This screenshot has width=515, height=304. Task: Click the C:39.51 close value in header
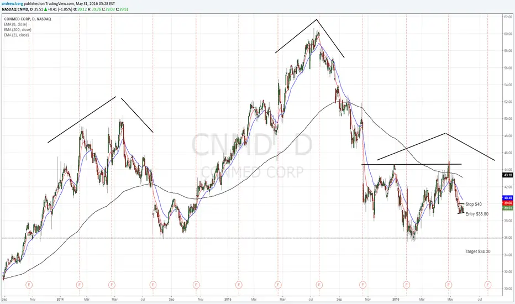coord(122,9)
